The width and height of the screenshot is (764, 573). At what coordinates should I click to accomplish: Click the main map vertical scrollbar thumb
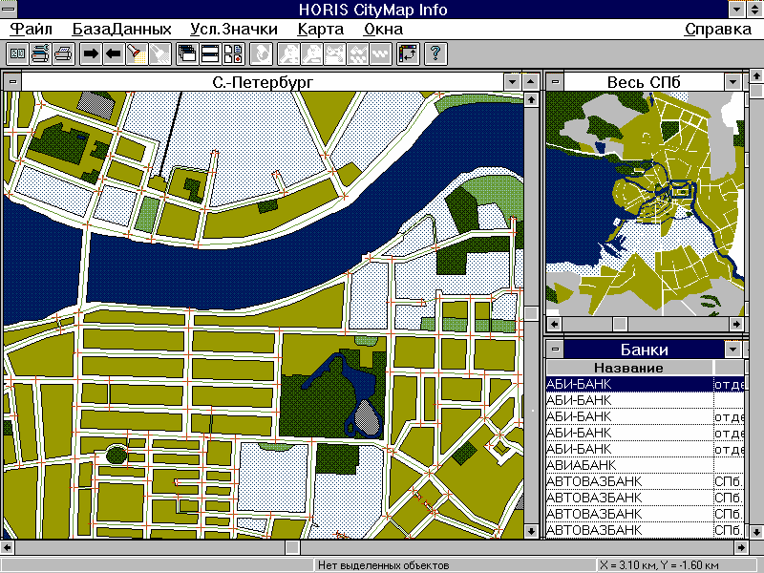pos(531,313)
